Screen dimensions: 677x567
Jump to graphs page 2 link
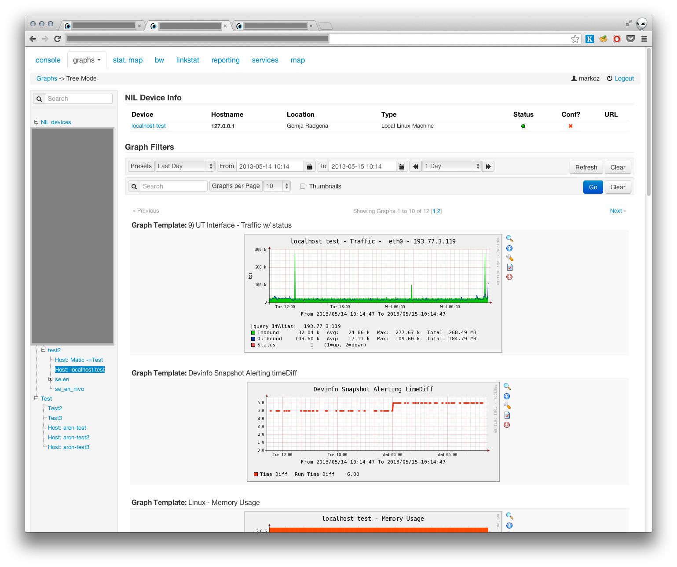439,211
